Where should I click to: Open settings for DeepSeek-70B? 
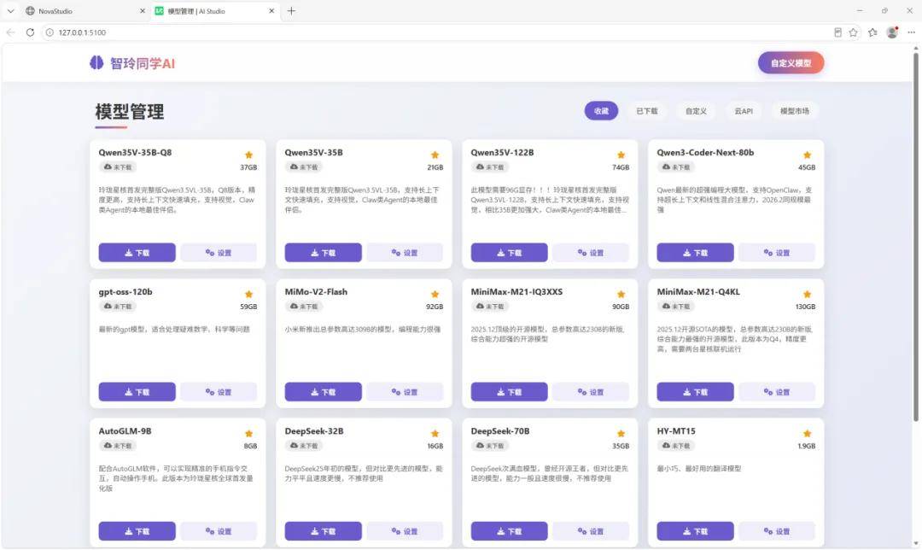click(x=591, y=531)
